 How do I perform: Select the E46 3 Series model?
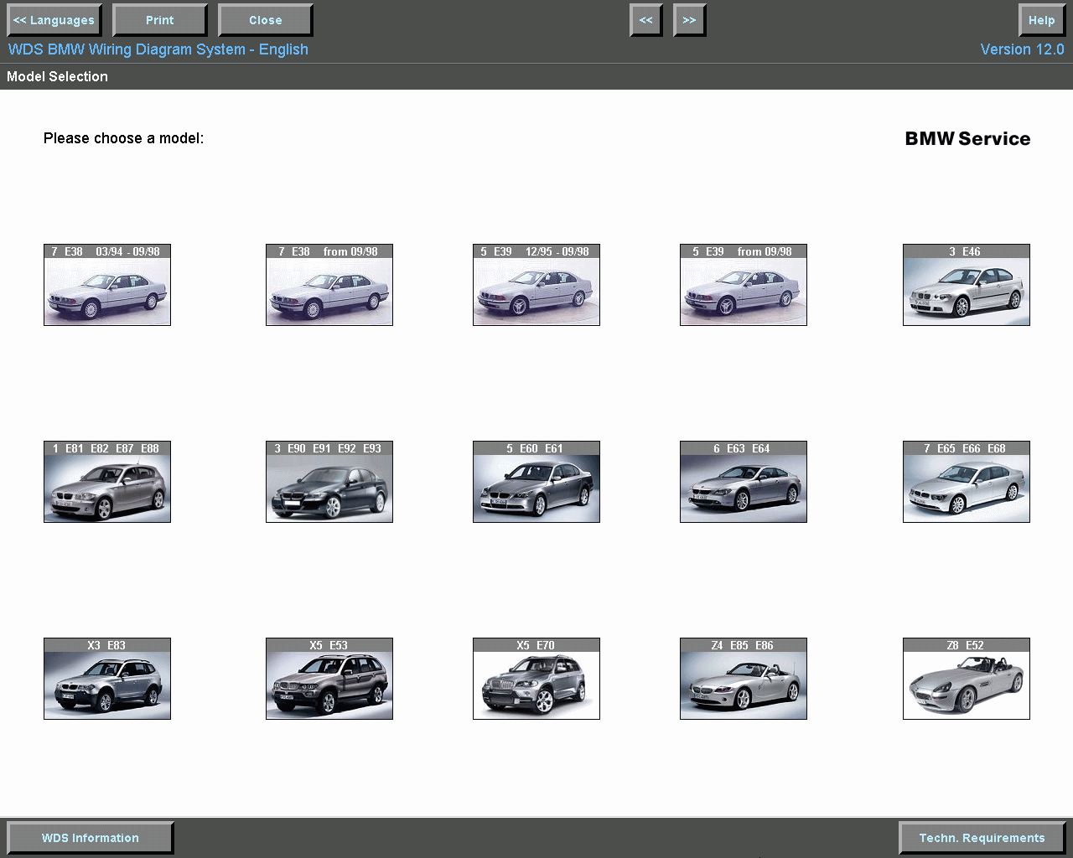coord(966,285)
